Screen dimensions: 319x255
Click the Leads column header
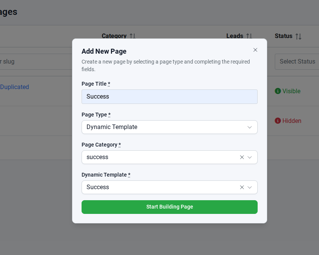pyautogui.click(x=235, y=36)
